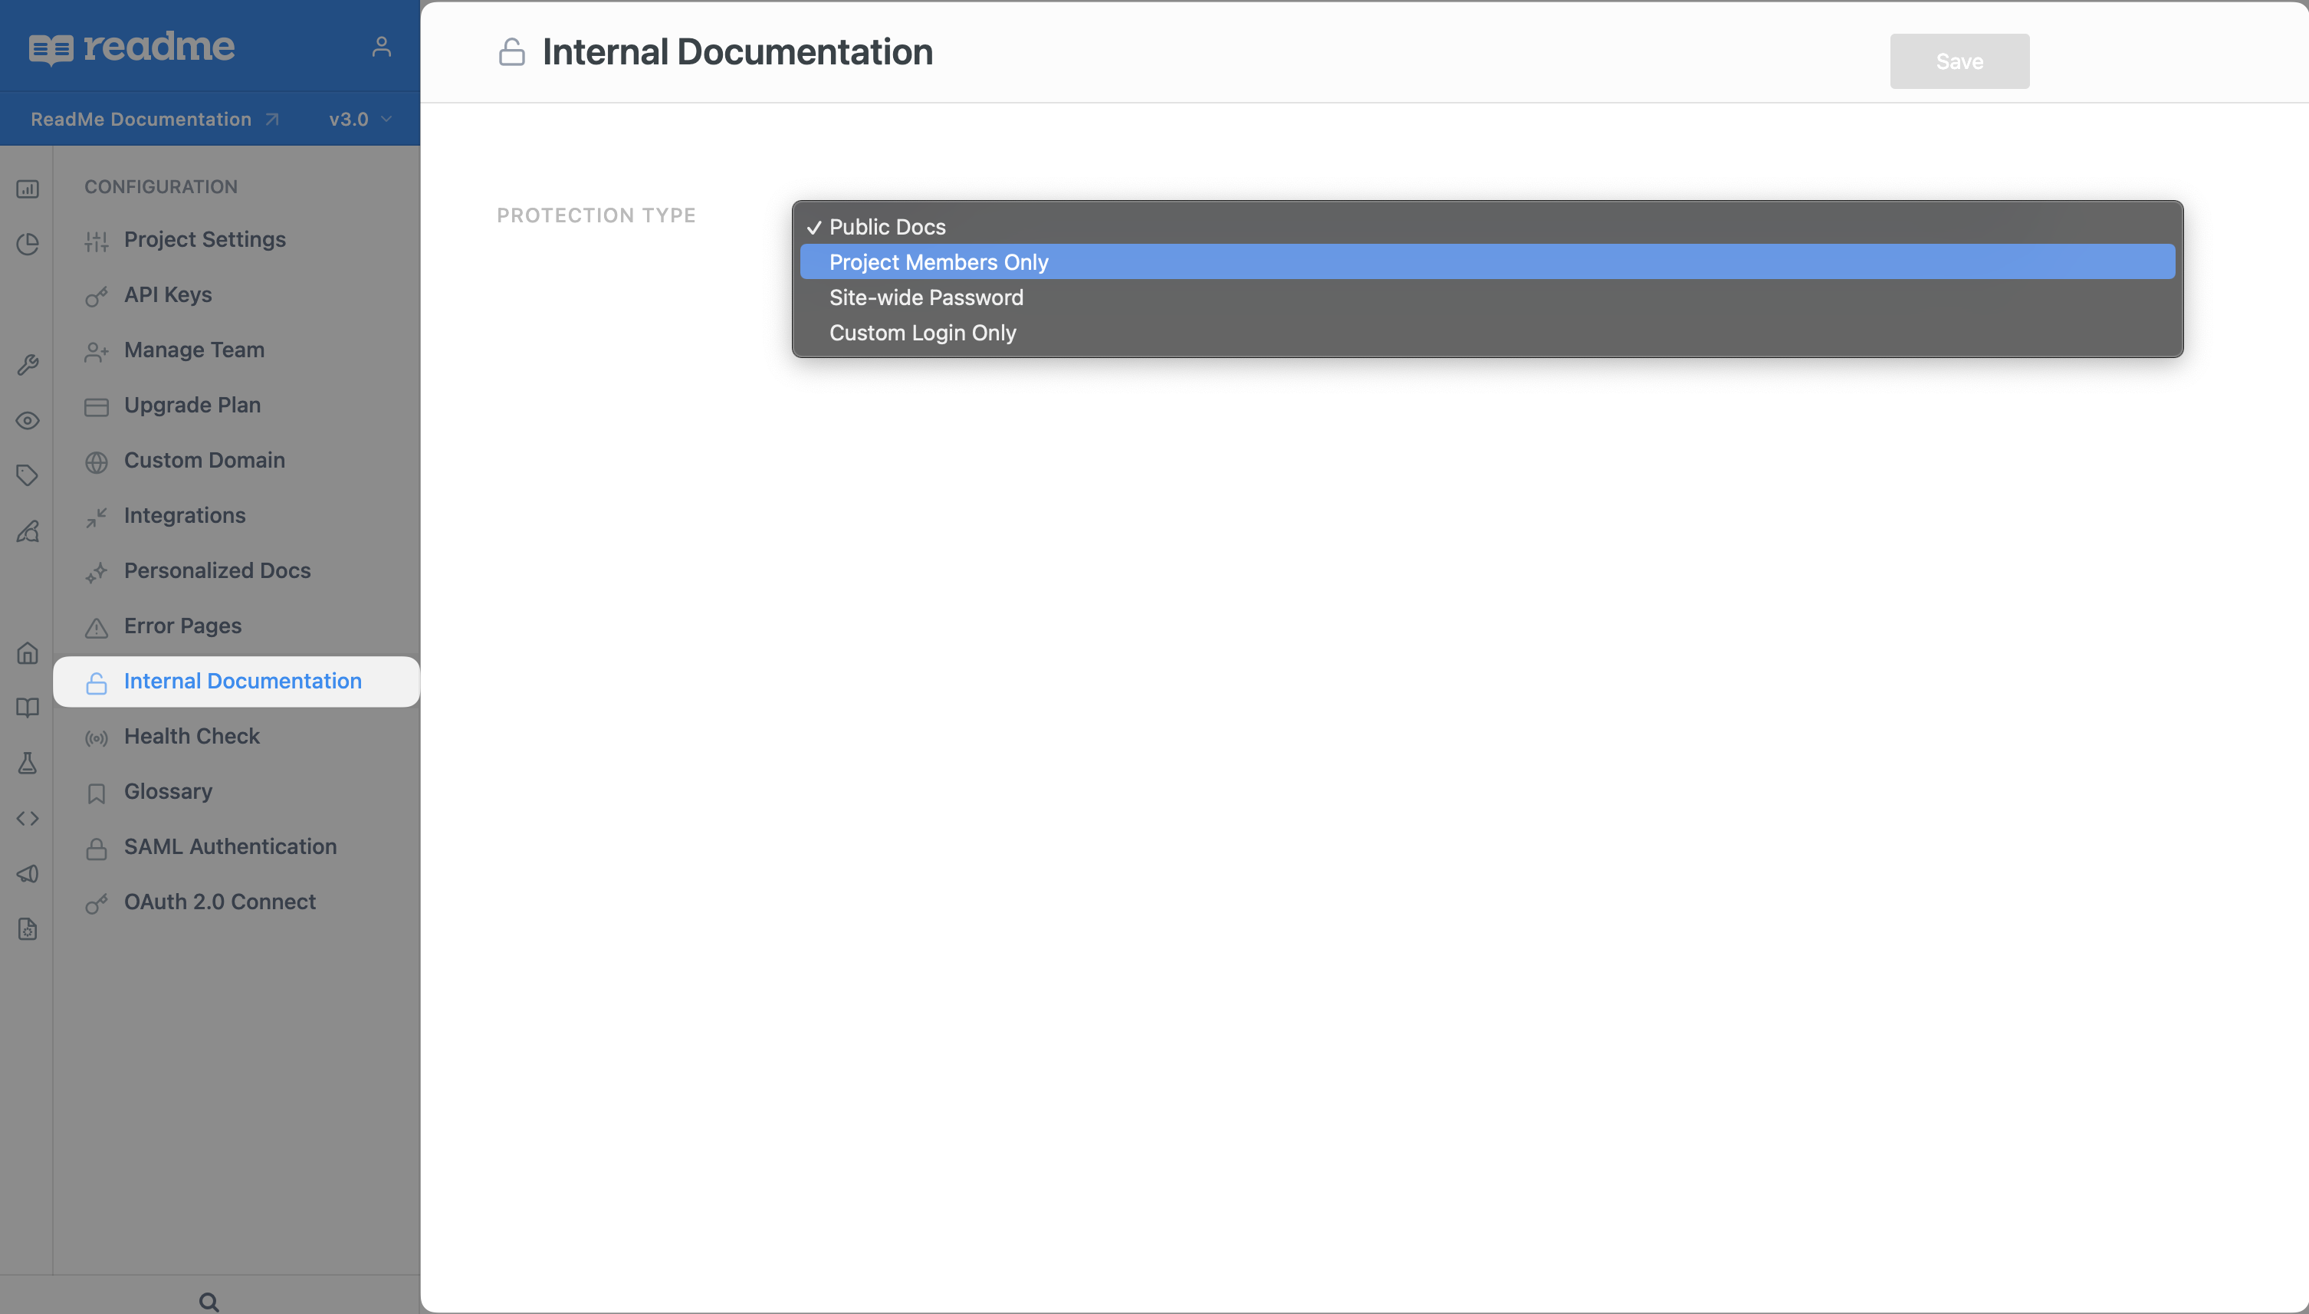Open the v3.0 version dropdown
The height and width of the screenshot is (1314, 2309).
click(359, 119)
